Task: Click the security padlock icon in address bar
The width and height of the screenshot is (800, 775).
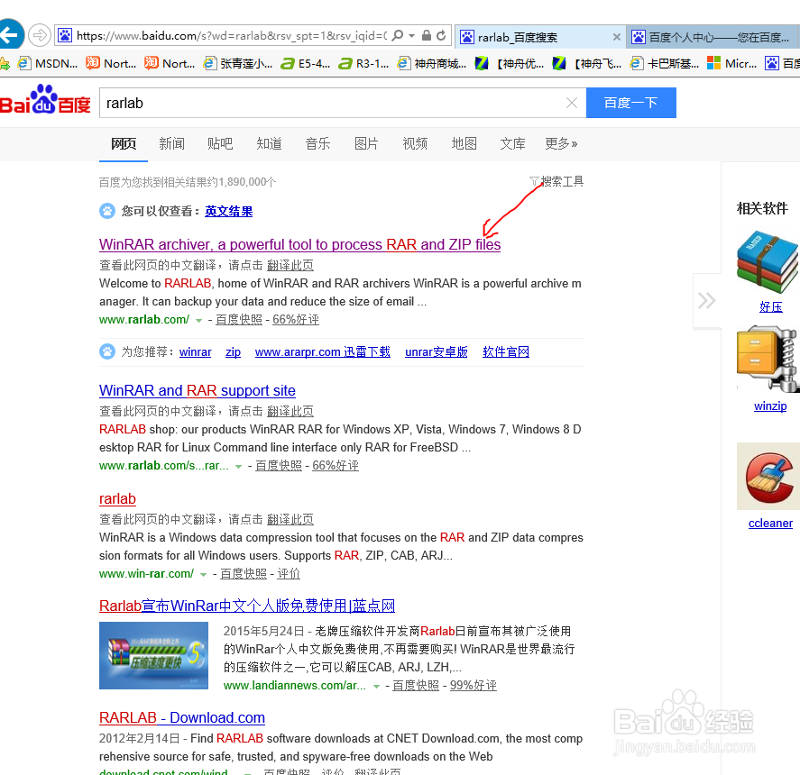Action: tap(427, 35)
